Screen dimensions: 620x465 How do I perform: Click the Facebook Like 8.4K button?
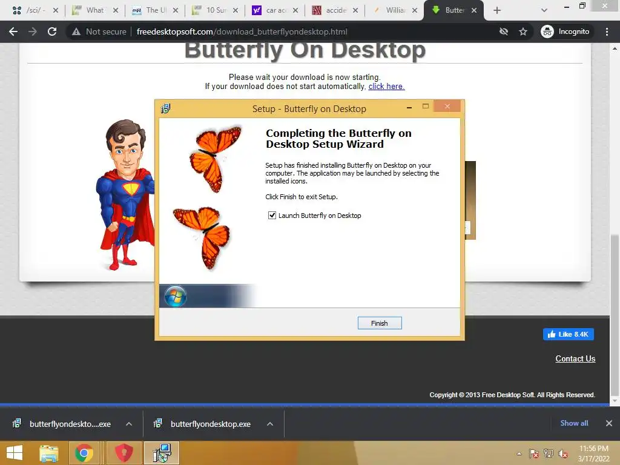pyautogui.click(x=568, y=334)
